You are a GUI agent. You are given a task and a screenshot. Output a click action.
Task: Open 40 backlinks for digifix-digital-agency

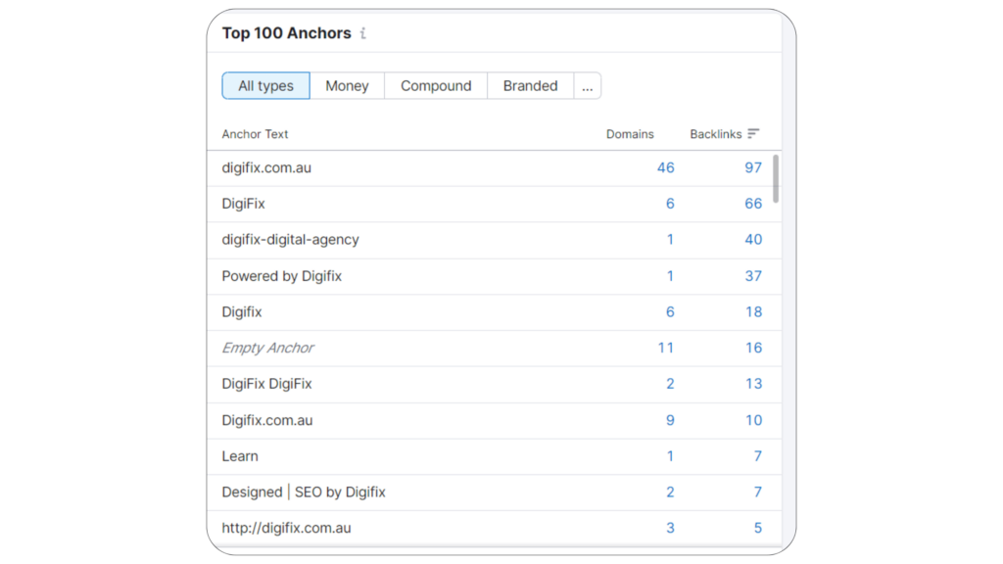753,239
